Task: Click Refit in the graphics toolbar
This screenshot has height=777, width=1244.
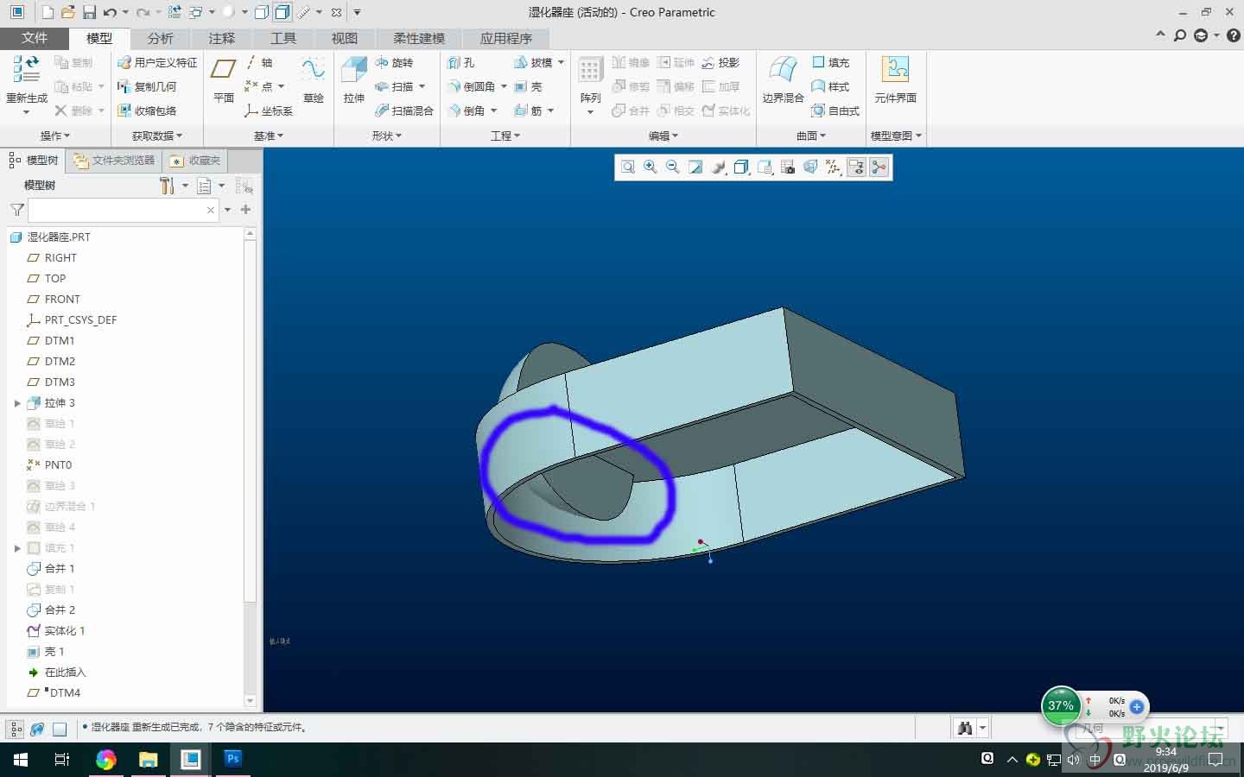Action: pos(628,167)
